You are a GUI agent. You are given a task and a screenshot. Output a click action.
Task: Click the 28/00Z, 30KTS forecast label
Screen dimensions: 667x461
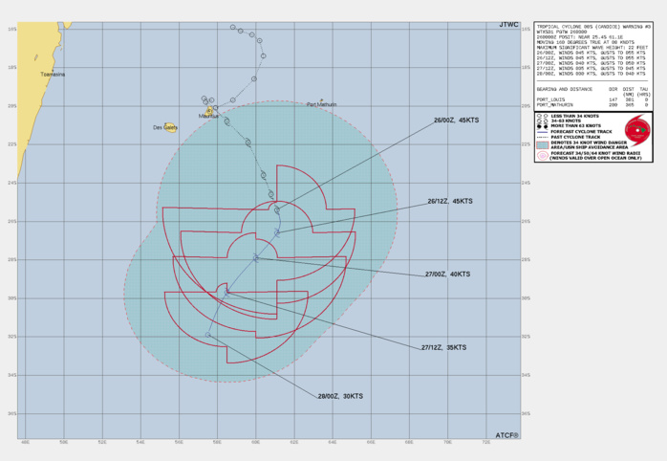(x=340, y=396)
